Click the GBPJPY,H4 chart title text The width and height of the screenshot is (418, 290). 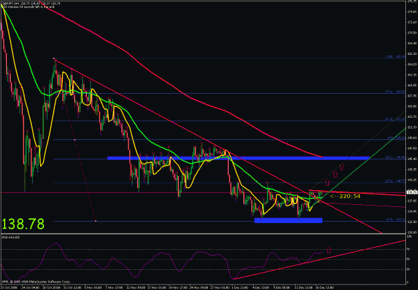coord(9,3)
